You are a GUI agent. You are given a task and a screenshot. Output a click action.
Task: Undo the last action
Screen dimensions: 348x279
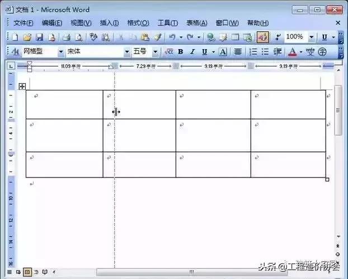[x=172, y=37]
